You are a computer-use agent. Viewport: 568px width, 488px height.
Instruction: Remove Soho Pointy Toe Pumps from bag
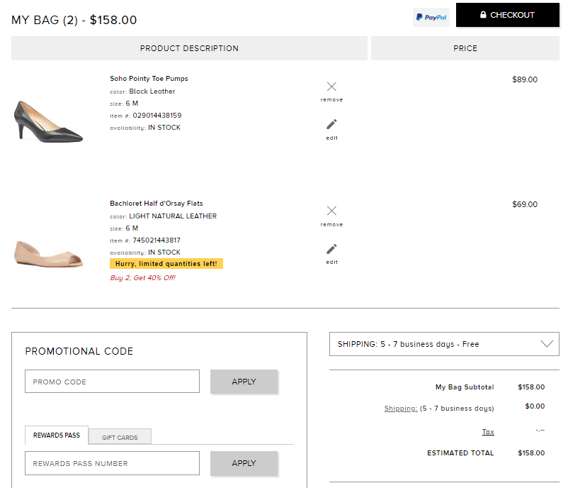[331, 90]
